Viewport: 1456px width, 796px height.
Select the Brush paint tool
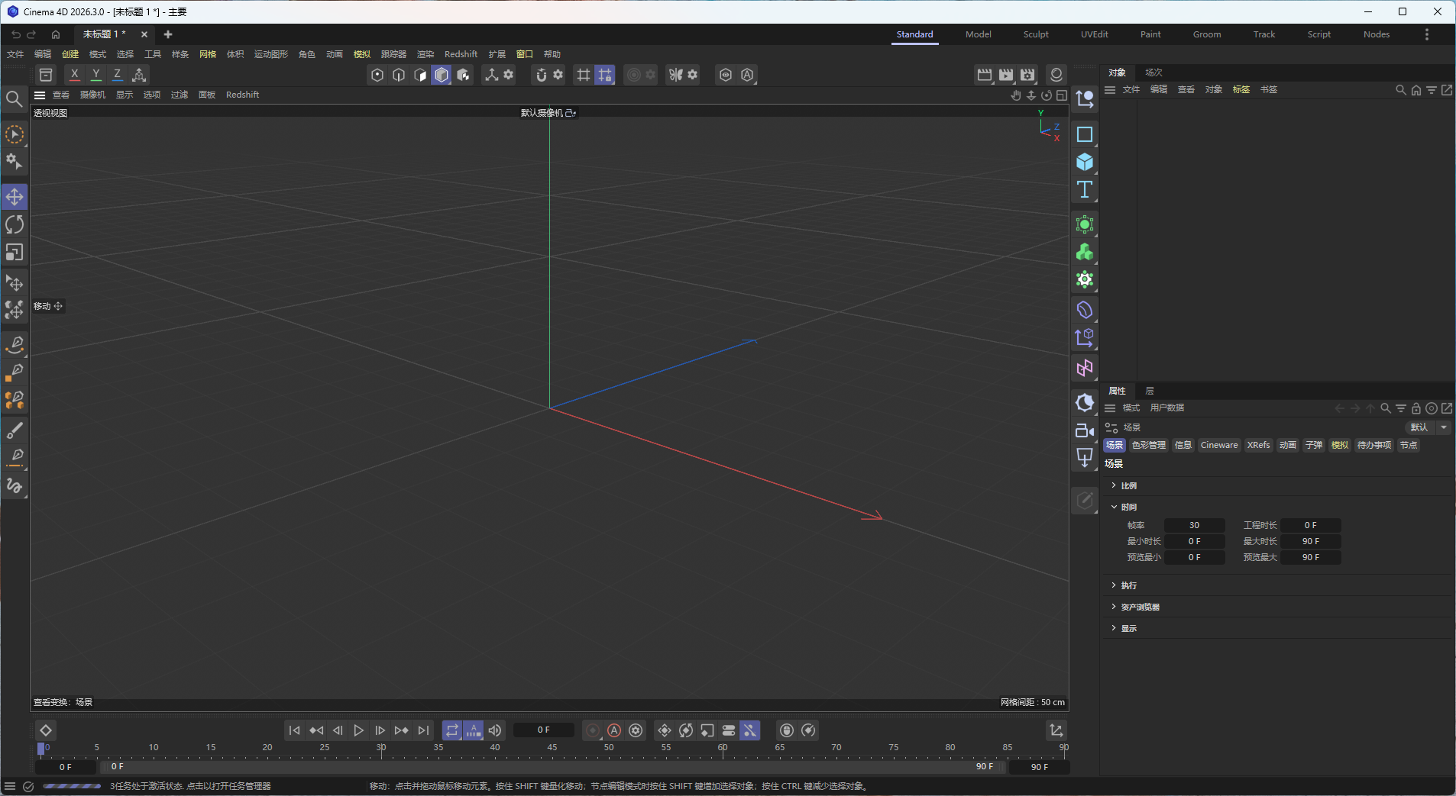point(15,430)
